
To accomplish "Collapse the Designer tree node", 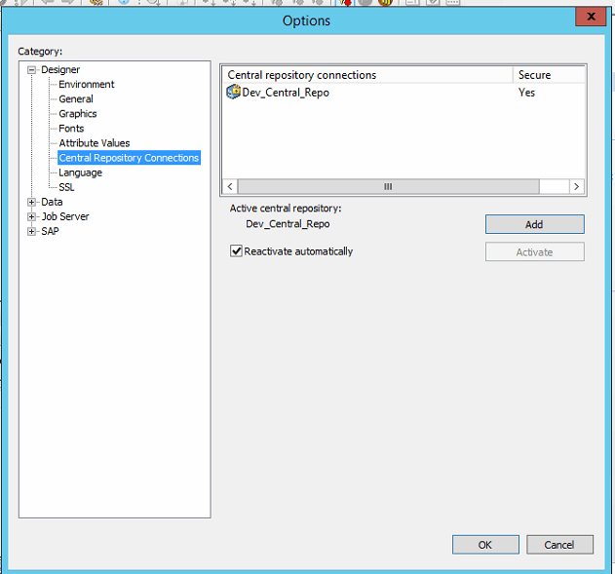I will pos(32,70).
